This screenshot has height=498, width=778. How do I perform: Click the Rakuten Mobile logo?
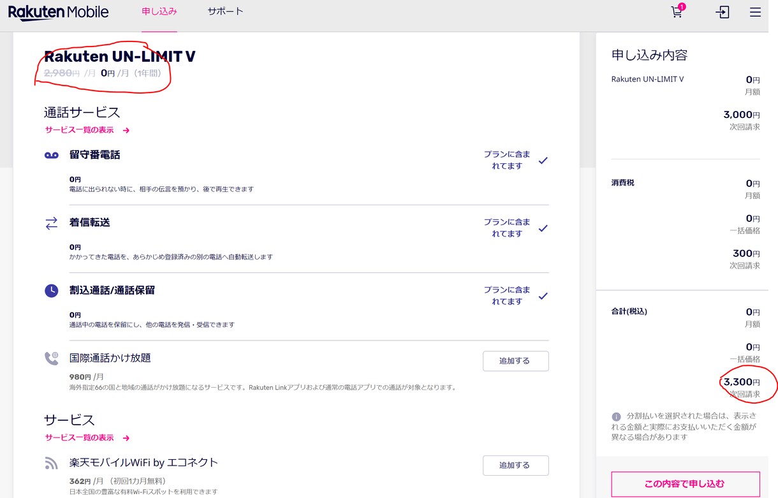58,12
